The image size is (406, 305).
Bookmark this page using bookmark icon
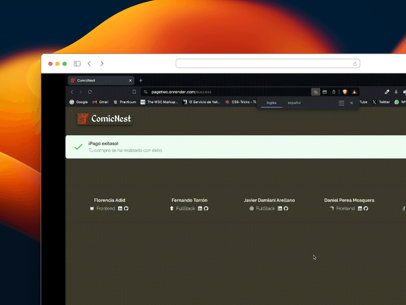click(x=134, y=92)
